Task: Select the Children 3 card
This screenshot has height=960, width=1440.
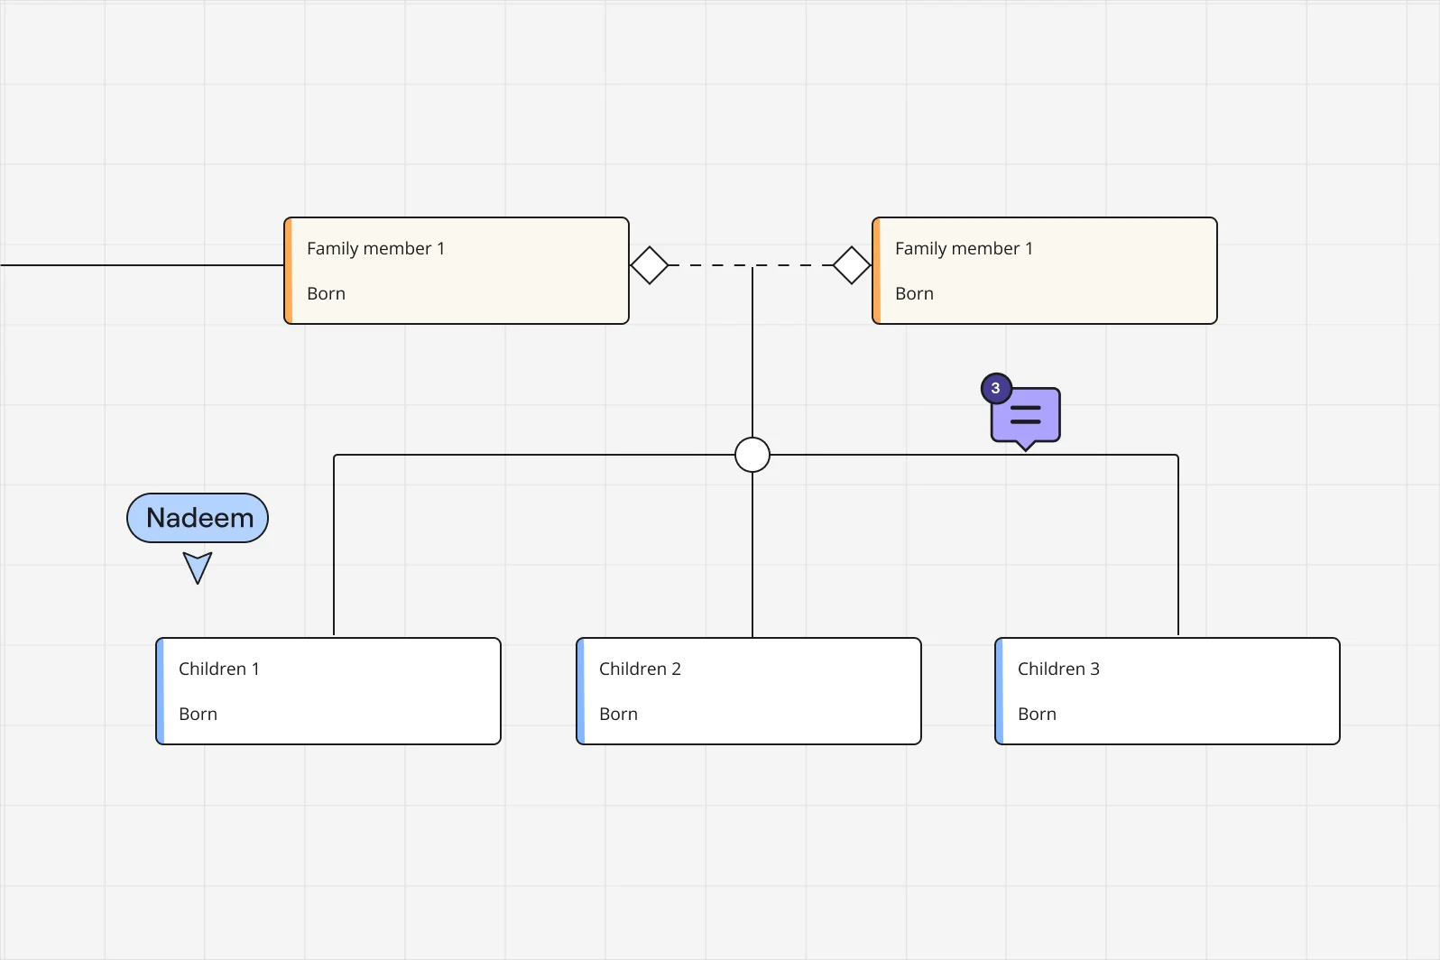Action: coord(1168,691)
